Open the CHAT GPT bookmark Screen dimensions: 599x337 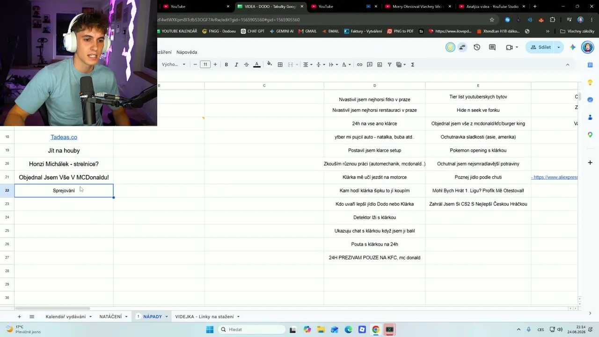[x=253, y=31]
